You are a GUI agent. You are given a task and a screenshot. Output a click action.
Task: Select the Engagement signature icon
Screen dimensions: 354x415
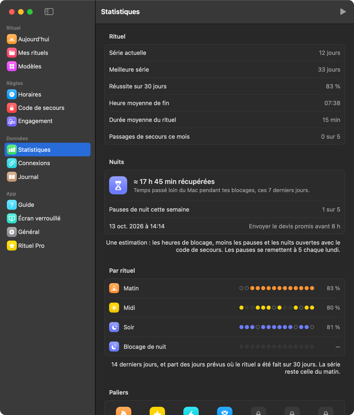12,121
